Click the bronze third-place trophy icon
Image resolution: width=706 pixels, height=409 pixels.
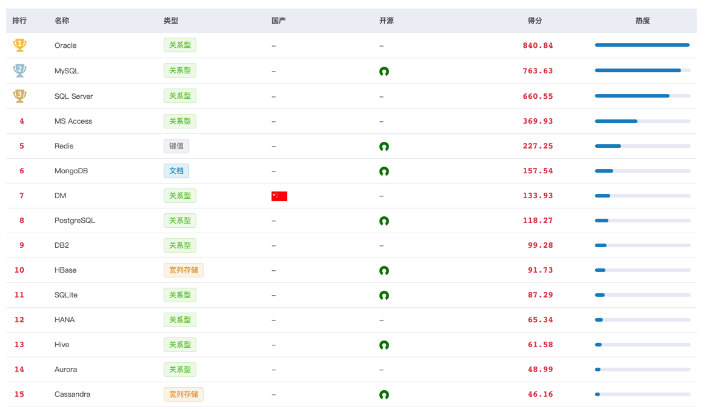click(x=19, y=96)
